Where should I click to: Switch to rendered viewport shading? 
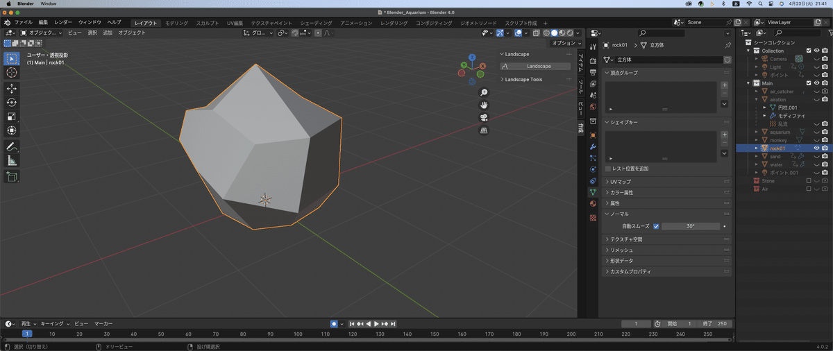(571, 33)
